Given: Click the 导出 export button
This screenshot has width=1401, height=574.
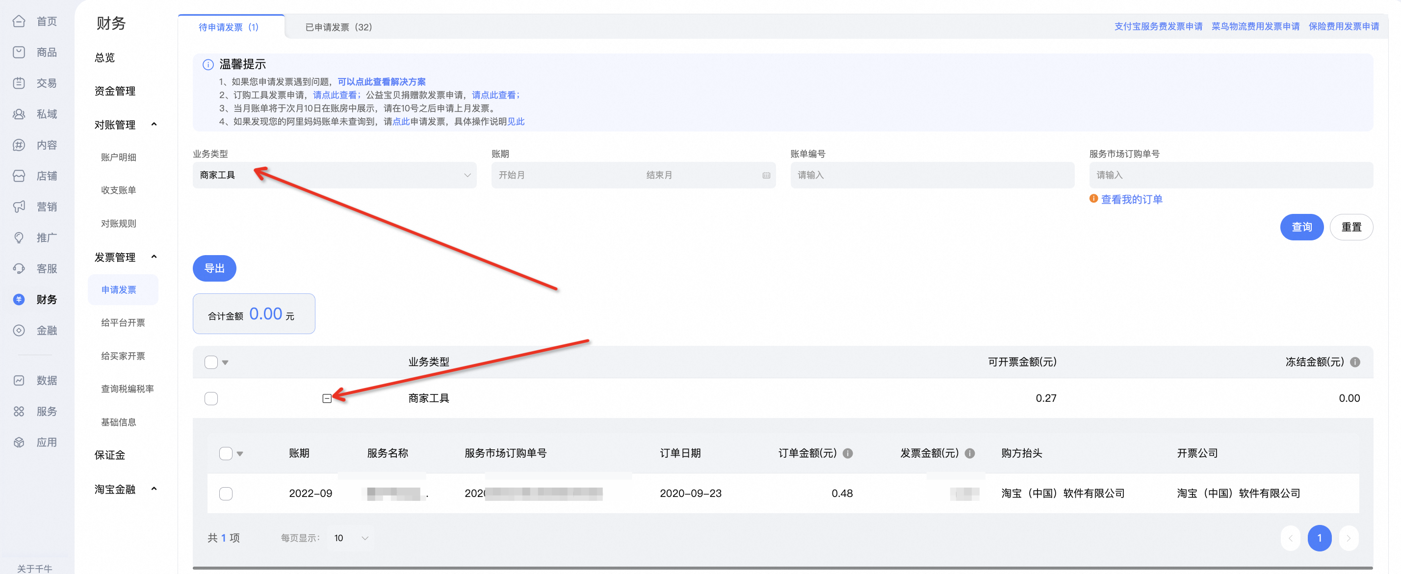Looking at the screenshot, I should (x=214, y=268).
